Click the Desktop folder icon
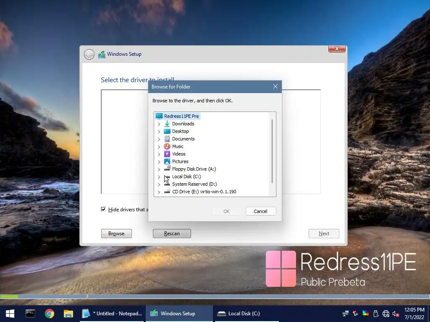This screenshot has height=322, width=430. click(x=167, y=131)
